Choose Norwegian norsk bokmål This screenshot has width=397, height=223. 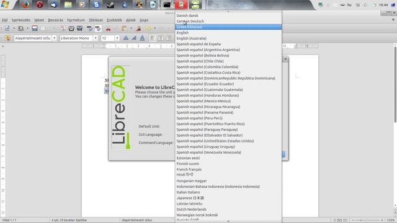click(x=228, y=215)
